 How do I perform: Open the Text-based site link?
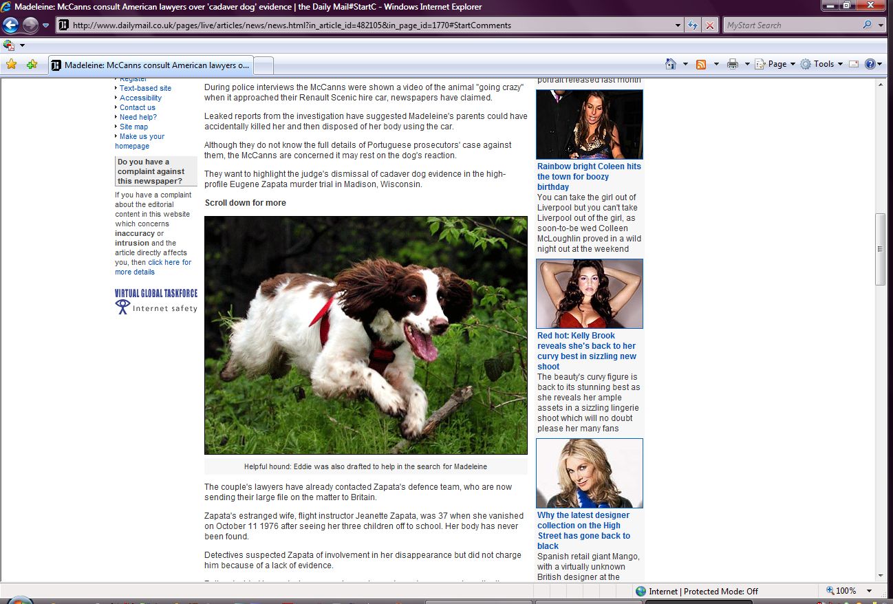[x=145, y=88]
